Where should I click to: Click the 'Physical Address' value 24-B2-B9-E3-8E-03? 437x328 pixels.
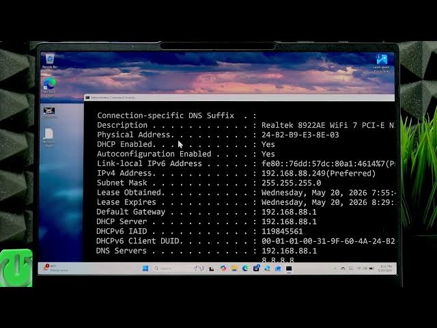(300, 135)
